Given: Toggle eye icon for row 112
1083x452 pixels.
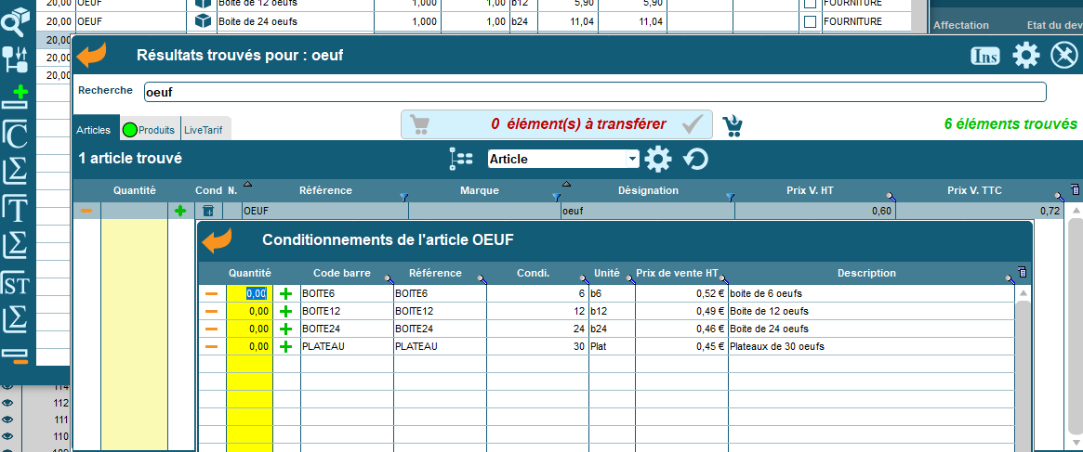Looking at the screenshot, I should [7, 403].
